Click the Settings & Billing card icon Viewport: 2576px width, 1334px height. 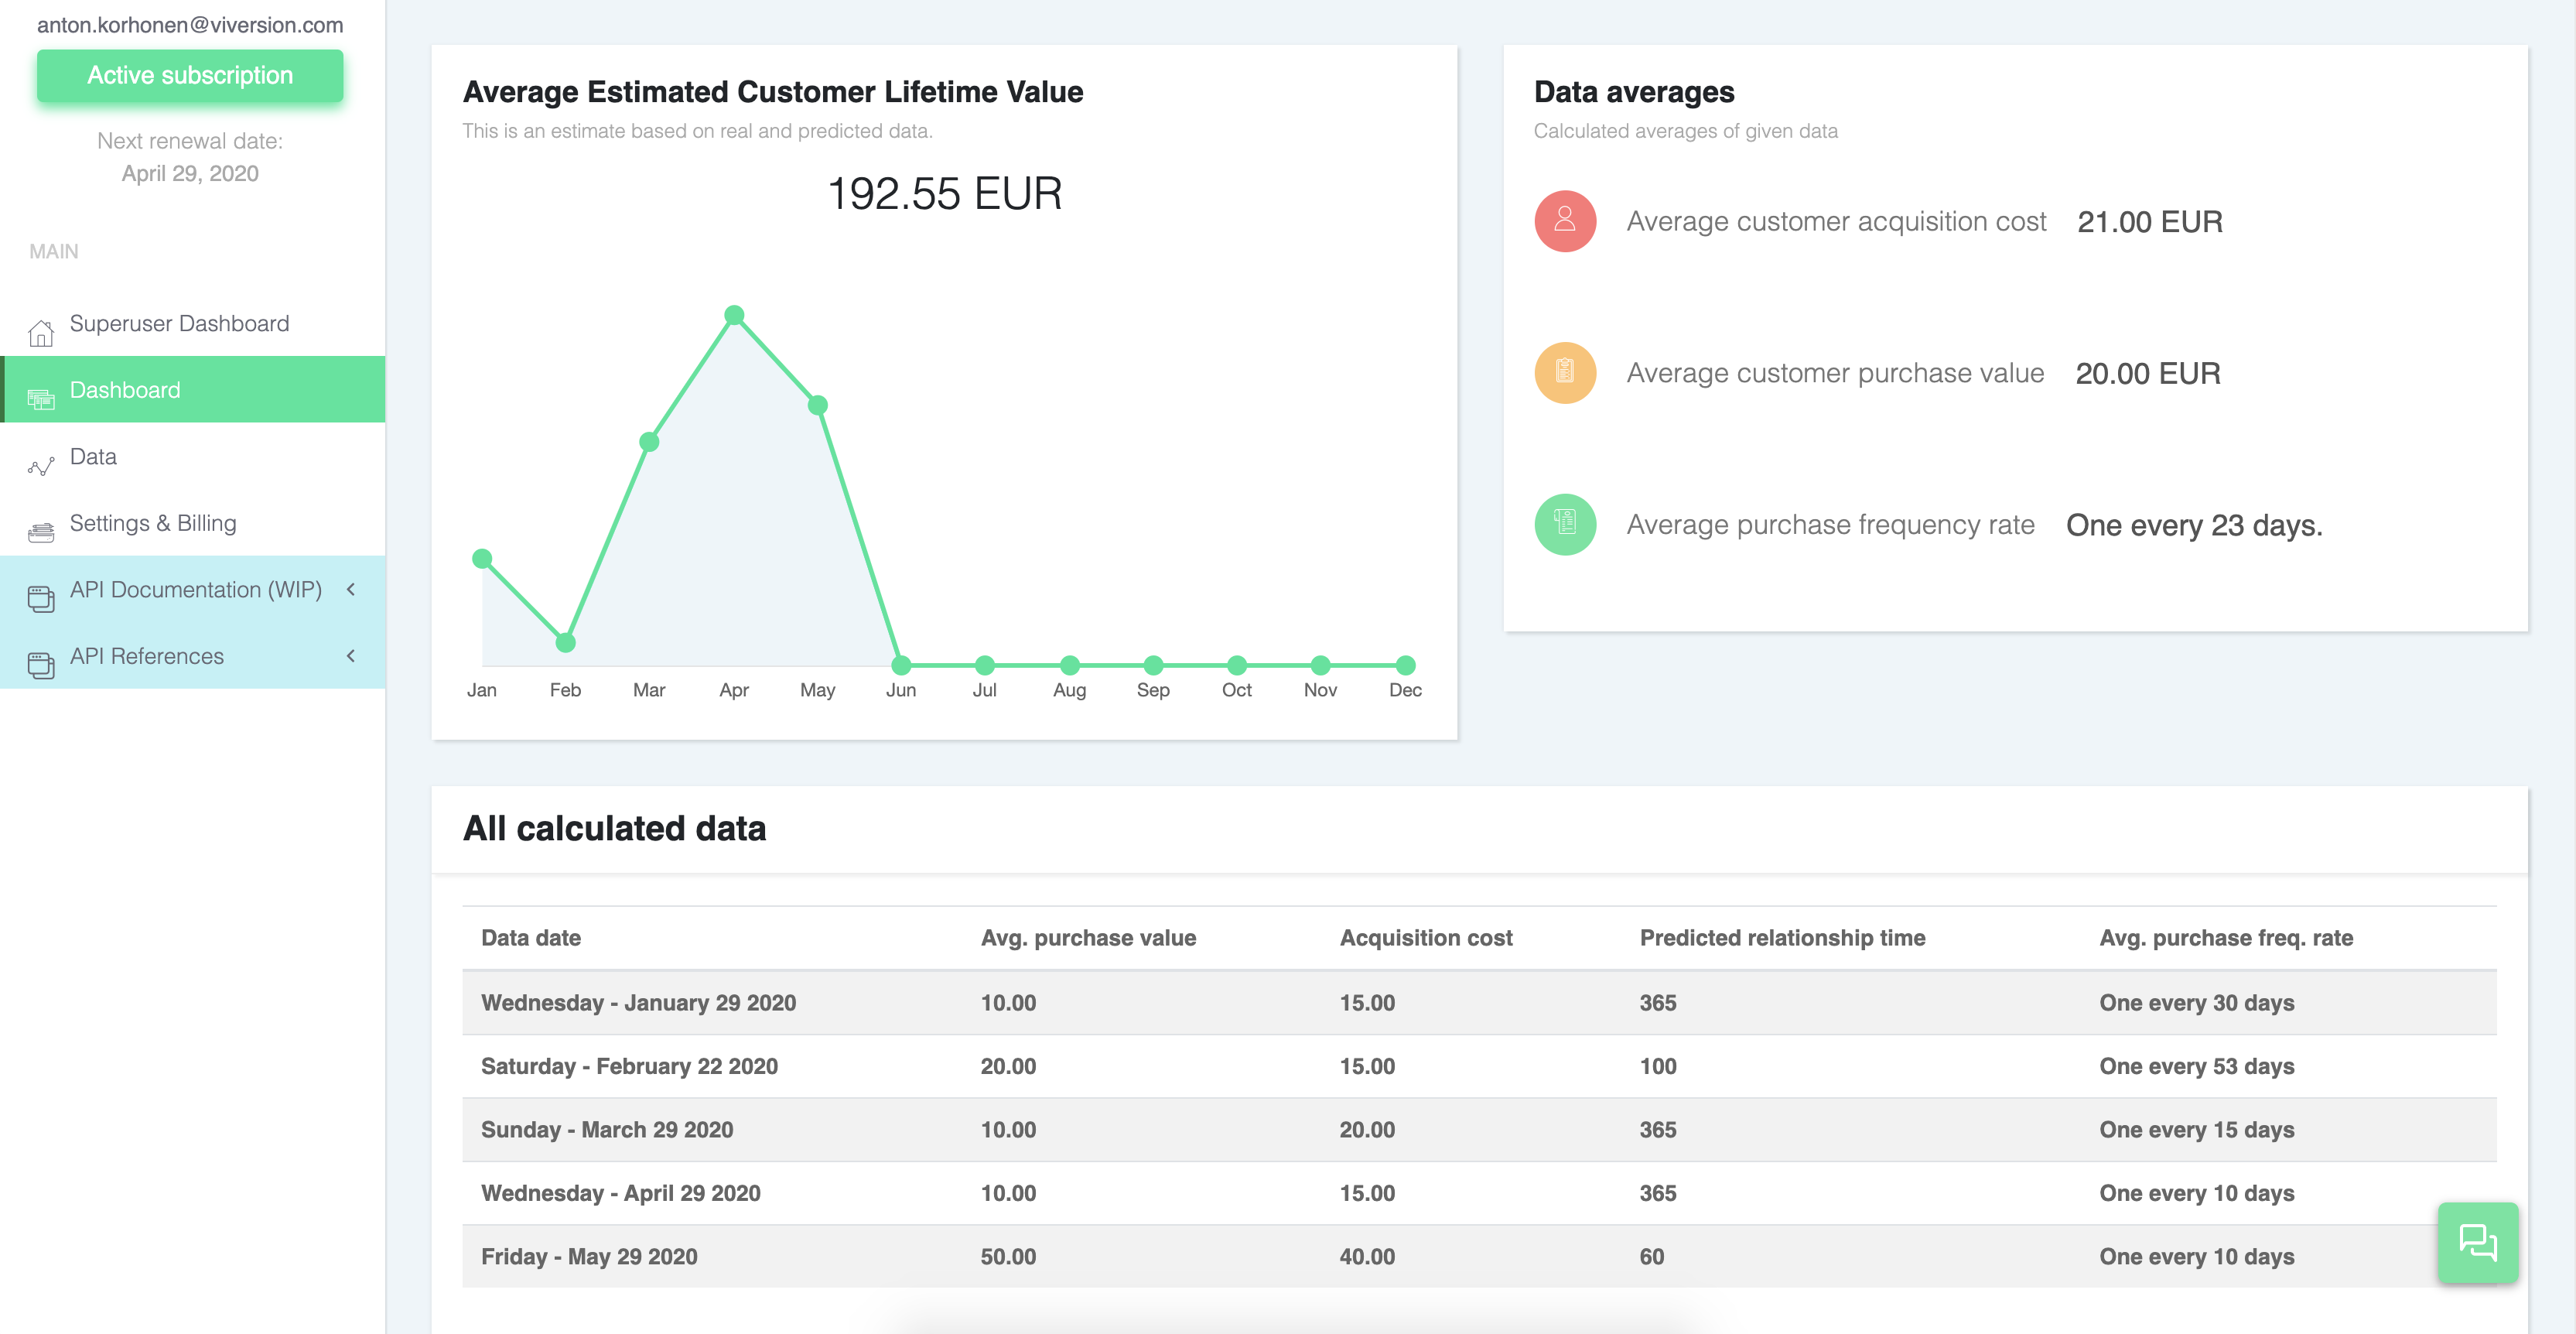point(41,532)
